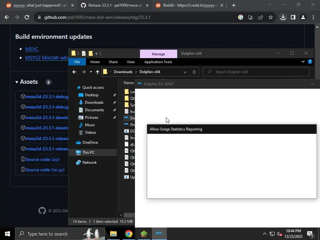Open Music in navigation pane
Image resolution: width=320 pixels, height=240 pixels.
[90, 125]
